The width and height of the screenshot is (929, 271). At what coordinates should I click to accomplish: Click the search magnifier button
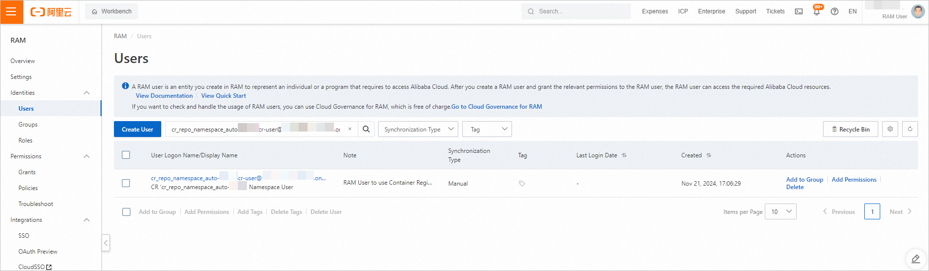pos(366,129)
